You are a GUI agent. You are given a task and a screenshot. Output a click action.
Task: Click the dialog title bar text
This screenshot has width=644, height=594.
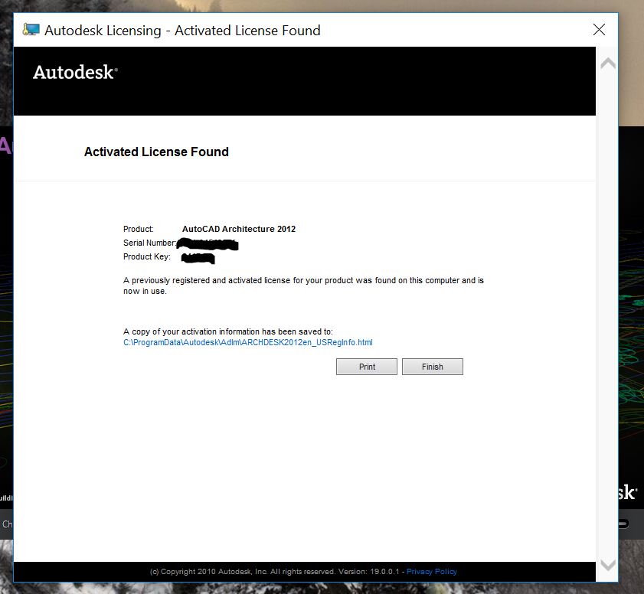click(x=182, y=30)
